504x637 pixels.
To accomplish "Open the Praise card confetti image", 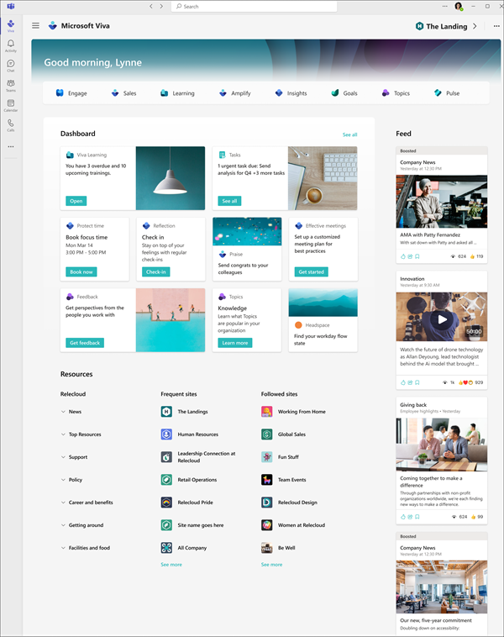I will 247,231.
